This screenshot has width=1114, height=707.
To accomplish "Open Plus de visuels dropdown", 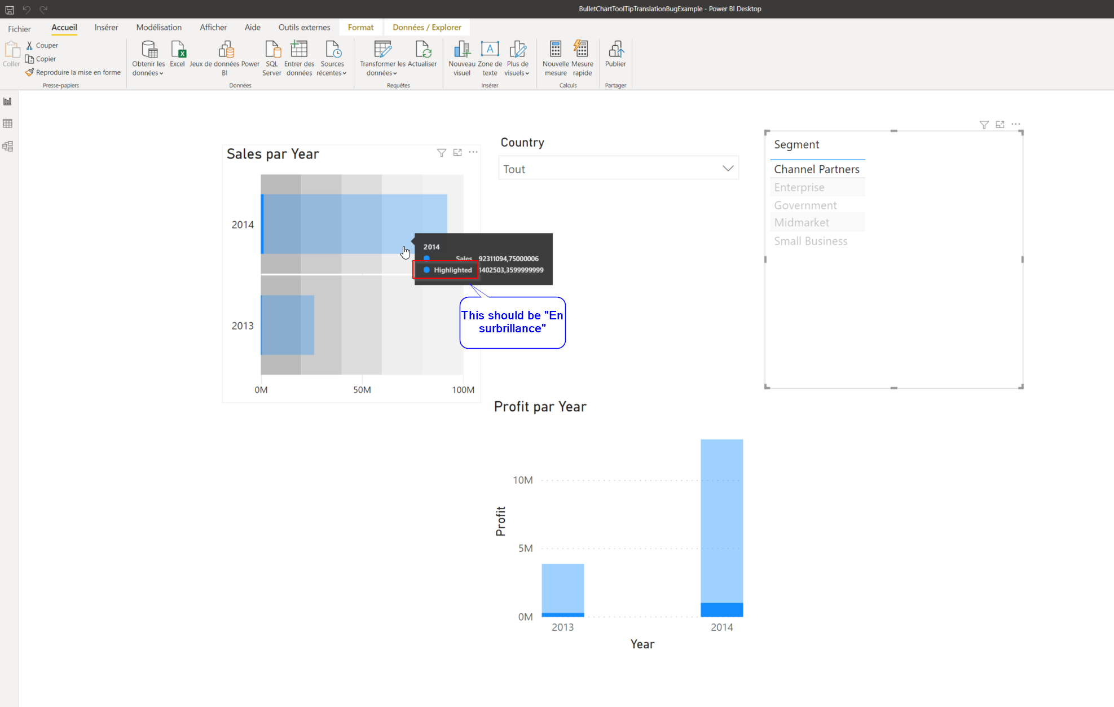I will click(517, 58).
